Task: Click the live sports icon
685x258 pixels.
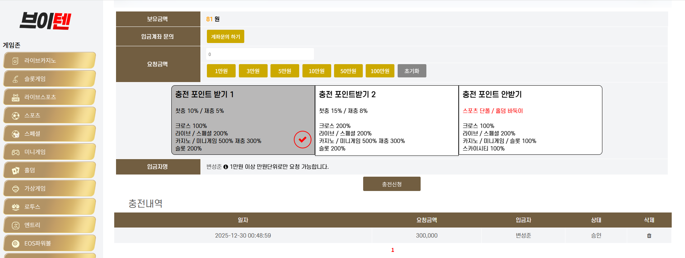Action: tap(15, 97)
